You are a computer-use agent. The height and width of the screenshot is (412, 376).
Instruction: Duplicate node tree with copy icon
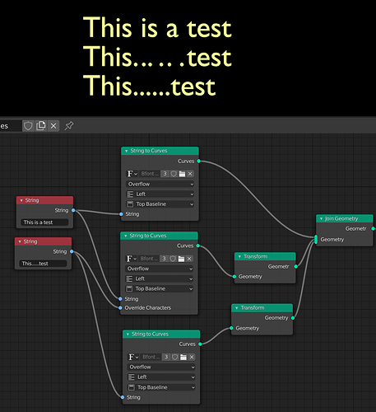tap(41, 126)
